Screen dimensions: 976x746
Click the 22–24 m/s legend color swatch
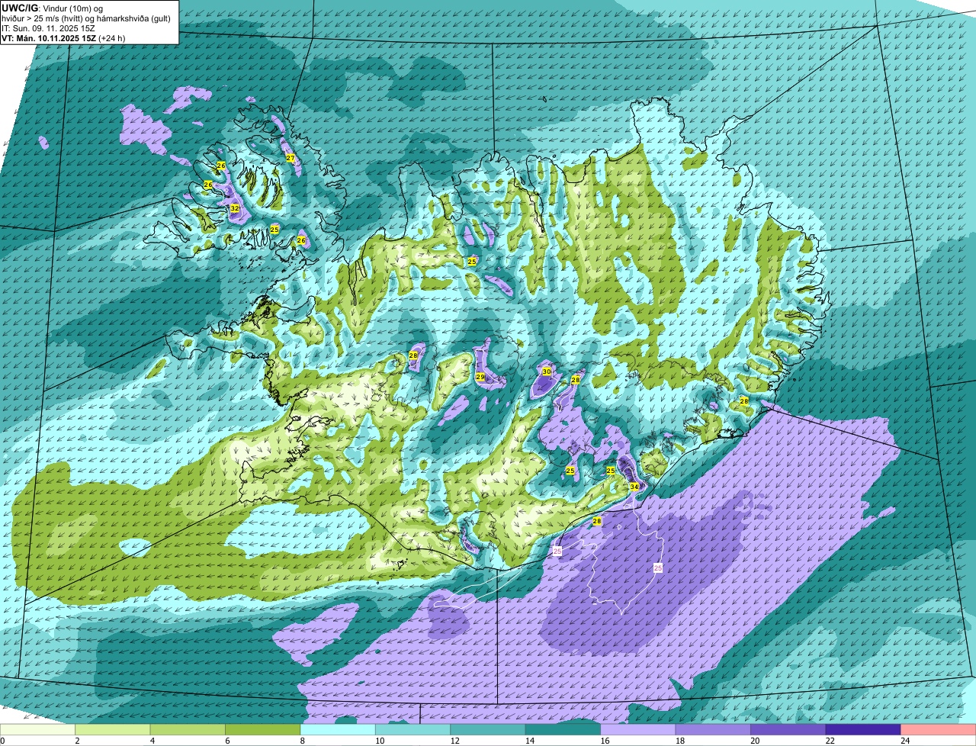pos(863,729)
